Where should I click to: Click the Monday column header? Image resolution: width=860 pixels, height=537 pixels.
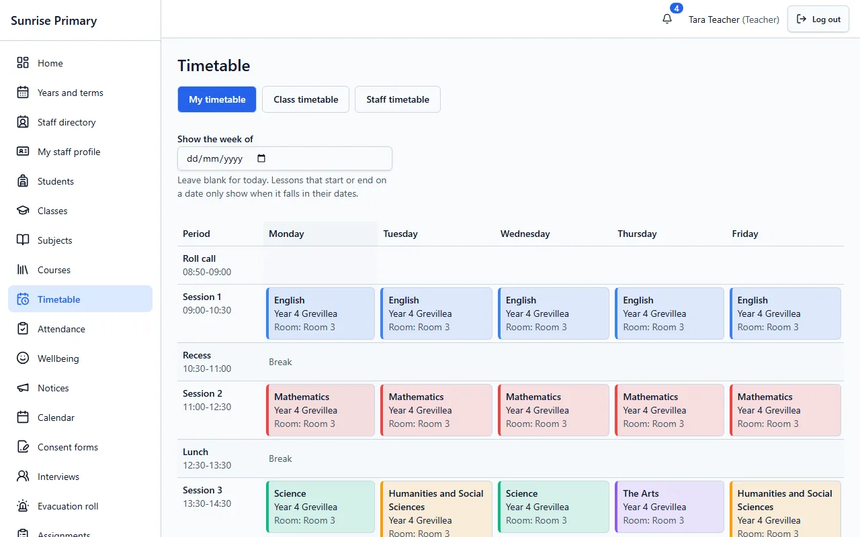tap(320, 234)
